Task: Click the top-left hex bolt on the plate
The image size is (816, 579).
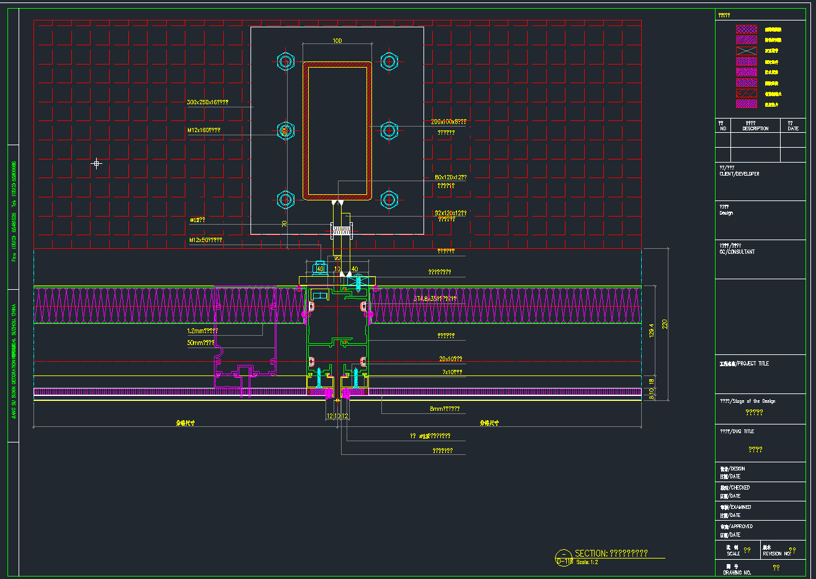Action: (285, 61)
